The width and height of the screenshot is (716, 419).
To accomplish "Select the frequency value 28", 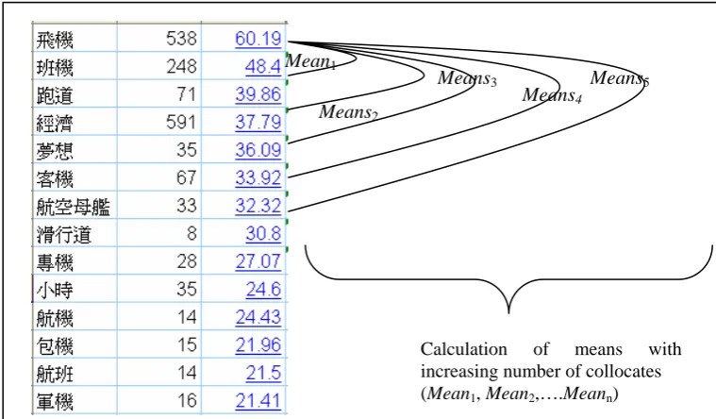I will 186,261.
